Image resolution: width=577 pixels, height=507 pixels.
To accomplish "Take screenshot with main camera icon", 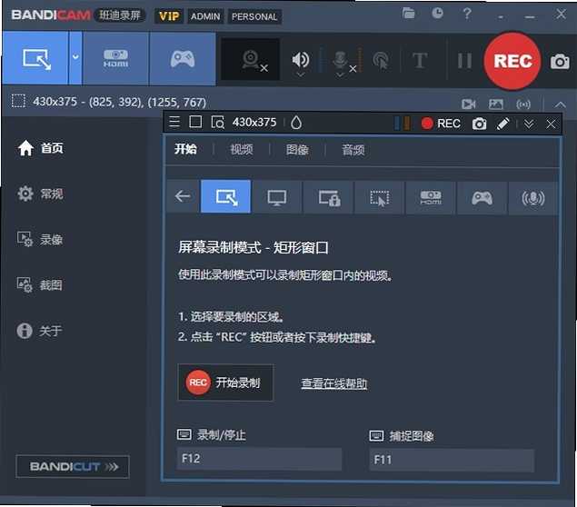I will [x=560, y=62].
